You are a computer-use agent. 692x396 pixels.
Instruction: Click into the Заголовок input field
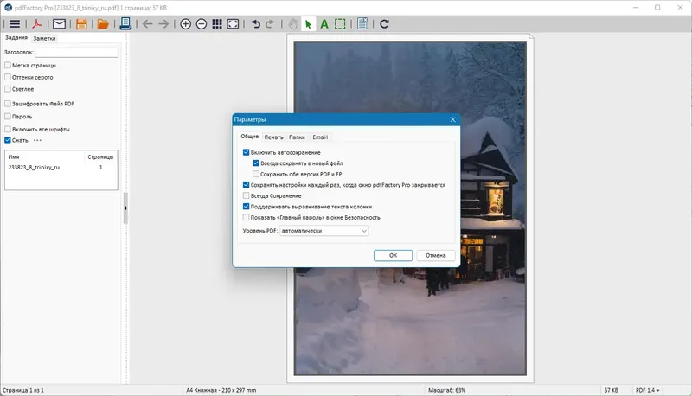[x=76, y=52]
